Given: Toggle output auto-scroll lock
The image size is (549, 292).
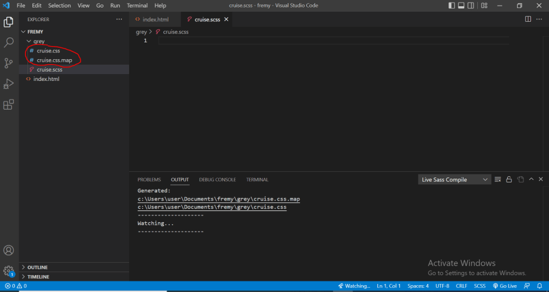Looking at the screenshot, I should click(509, 179).
